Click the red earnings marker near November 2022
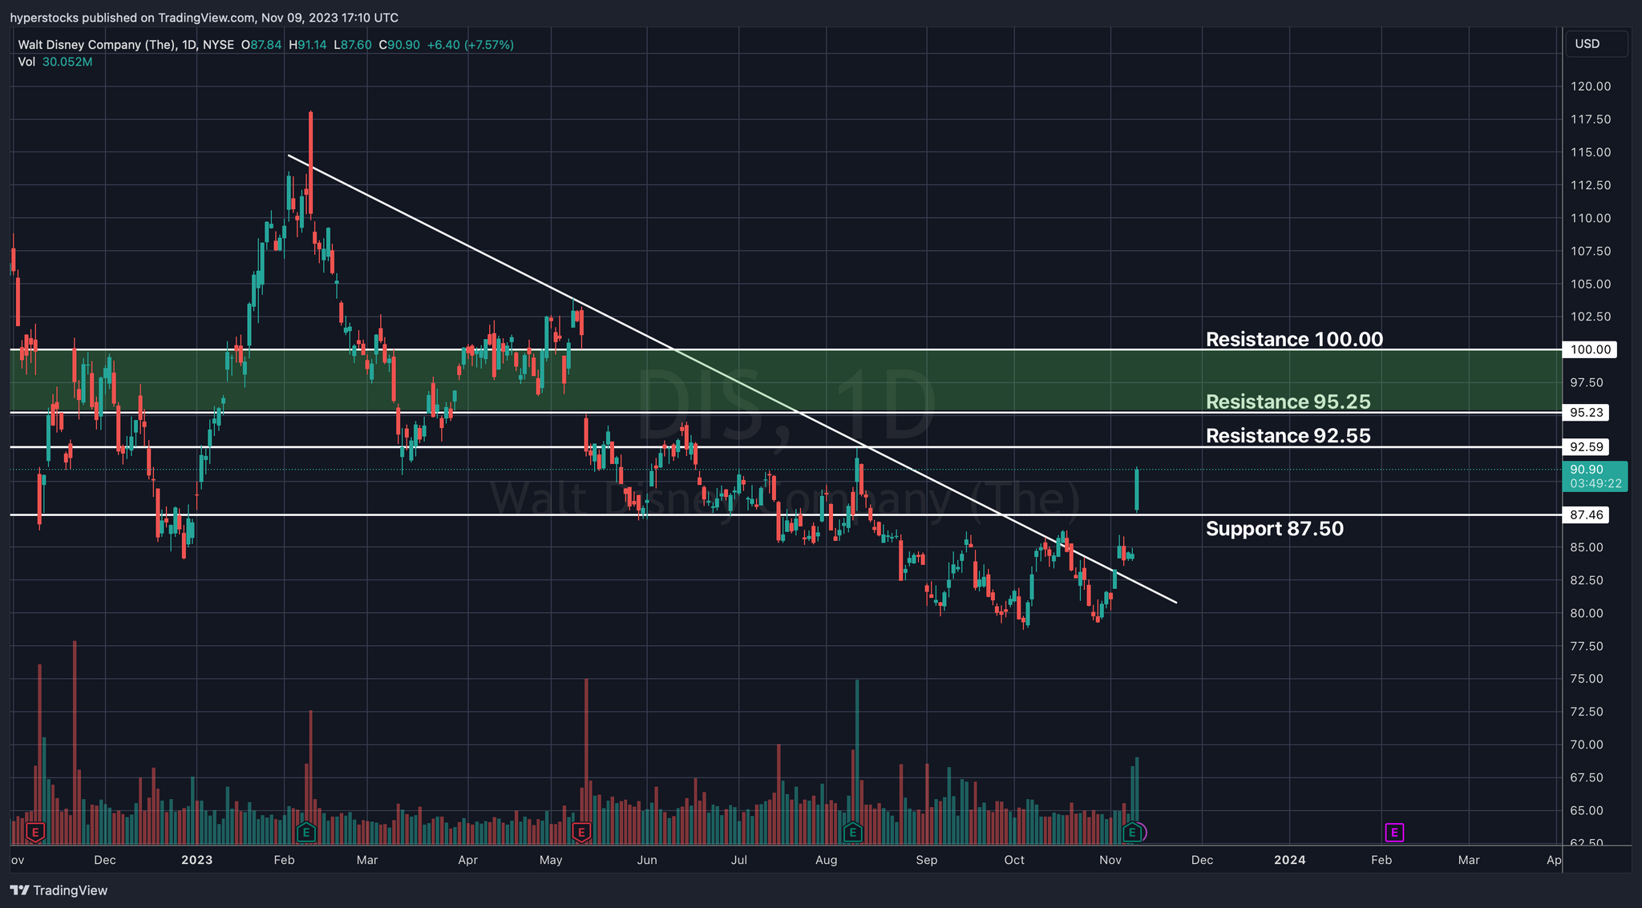The image size is (1642, 908). pos(34,833)
